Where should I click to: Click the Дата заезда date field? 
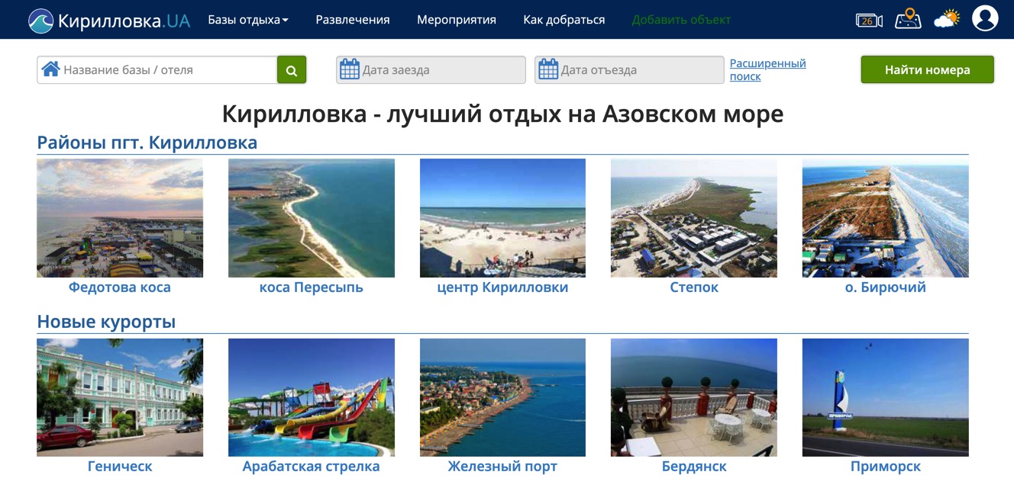pyautogui.click(x=431, y=70)
